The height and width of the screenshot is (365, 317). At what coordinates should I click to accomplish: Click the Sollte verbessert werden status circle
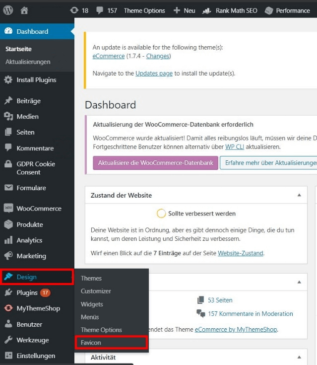click(161, 213)
